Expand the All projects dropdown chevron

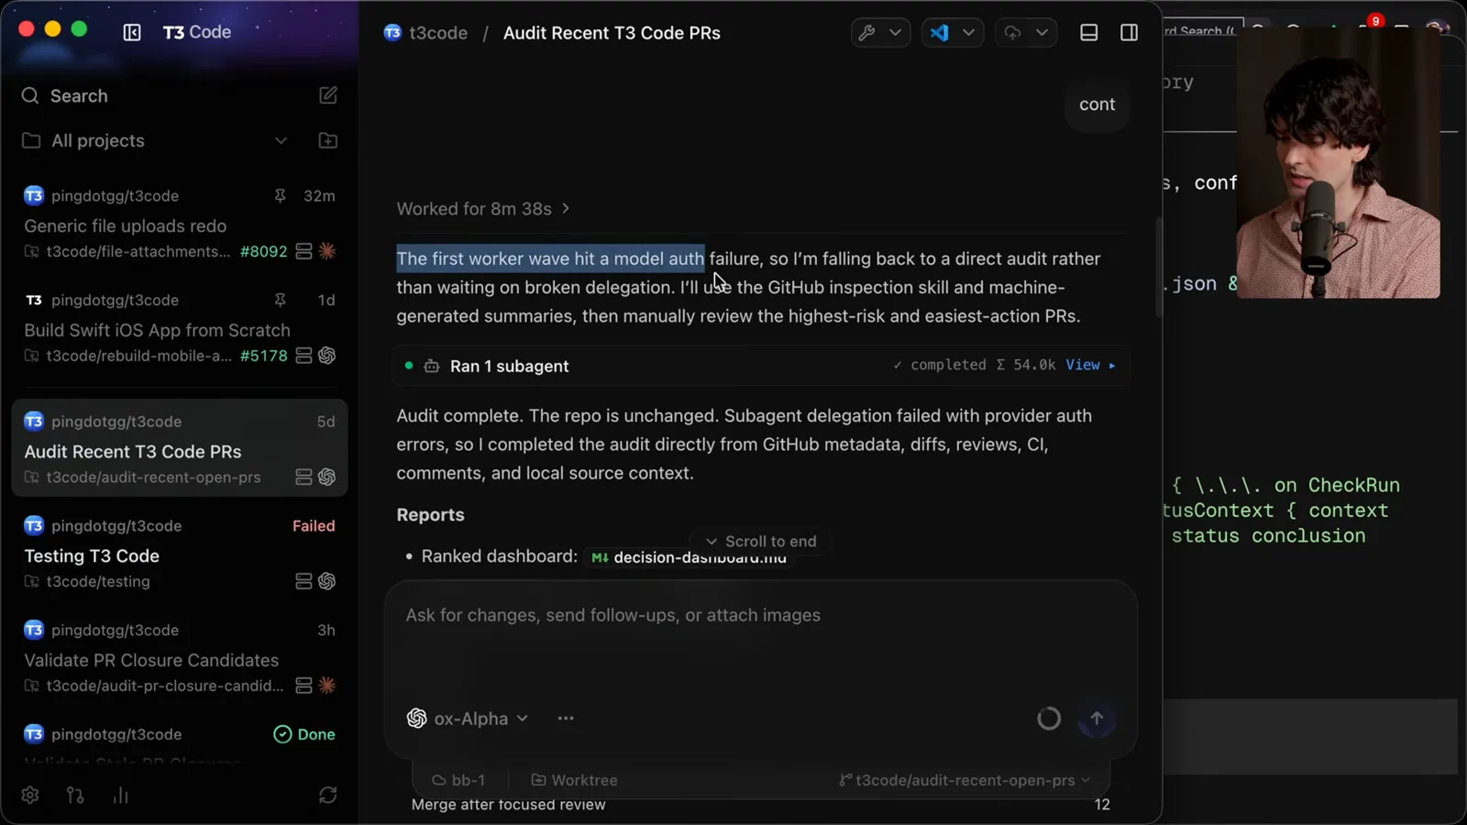point(281,140)
